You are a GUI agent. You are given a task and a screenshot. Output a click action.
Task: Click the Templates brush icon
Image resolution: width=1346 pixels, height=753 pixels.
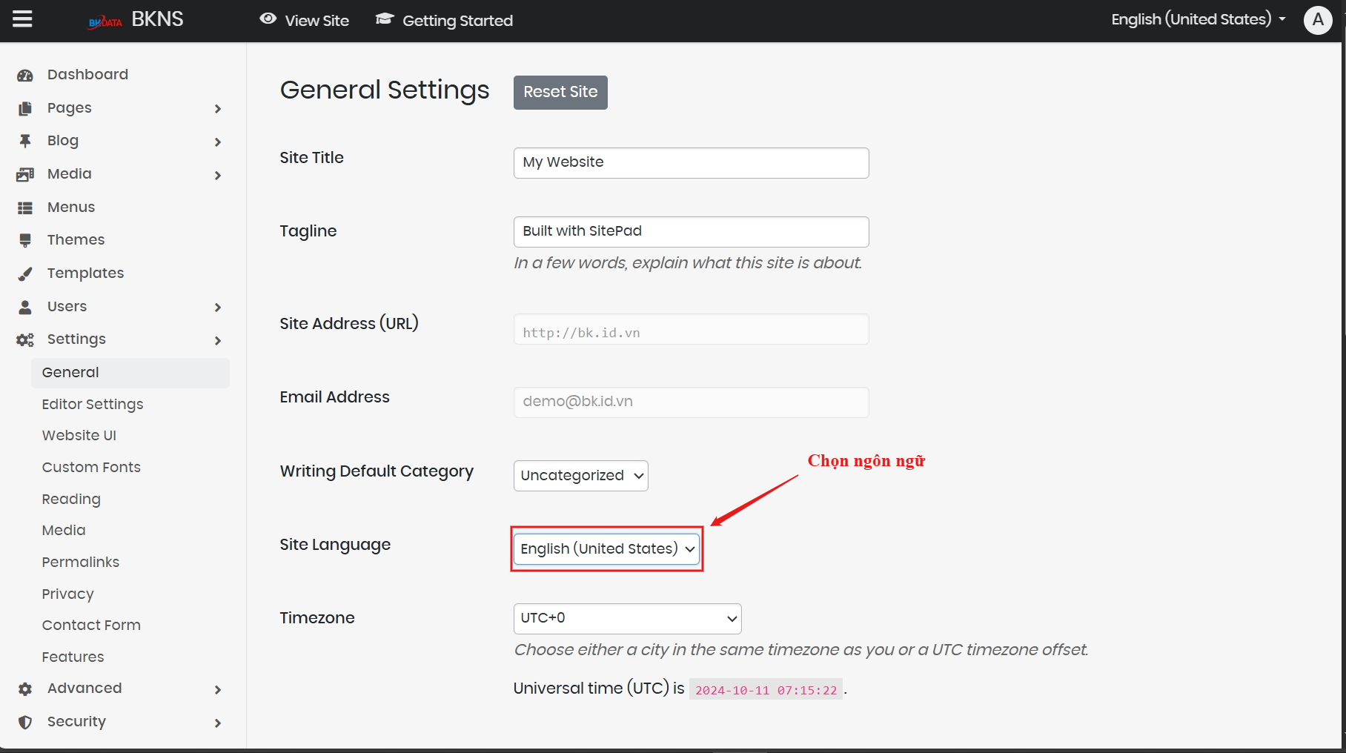(25, 273)
